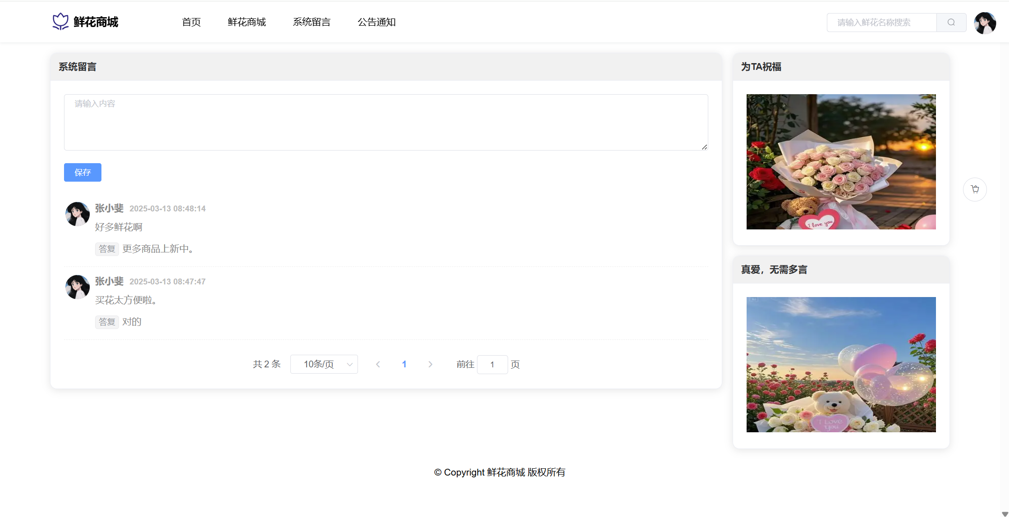The image size is (1009, 517).
Task: Focus the flower name search box
Action: (x=881, y=23)
